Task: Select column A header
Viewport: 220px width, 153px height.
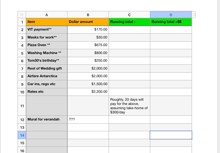Action: pyautogui.click(x=46, y=15)
